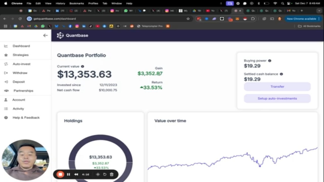
Task: Click the Wi-Fi icon in menu bar
Action: pyautogui.click(x=275, y=4)
